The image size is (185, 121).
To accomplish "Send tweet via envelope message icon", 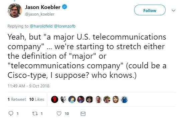I will coord(83,114).
